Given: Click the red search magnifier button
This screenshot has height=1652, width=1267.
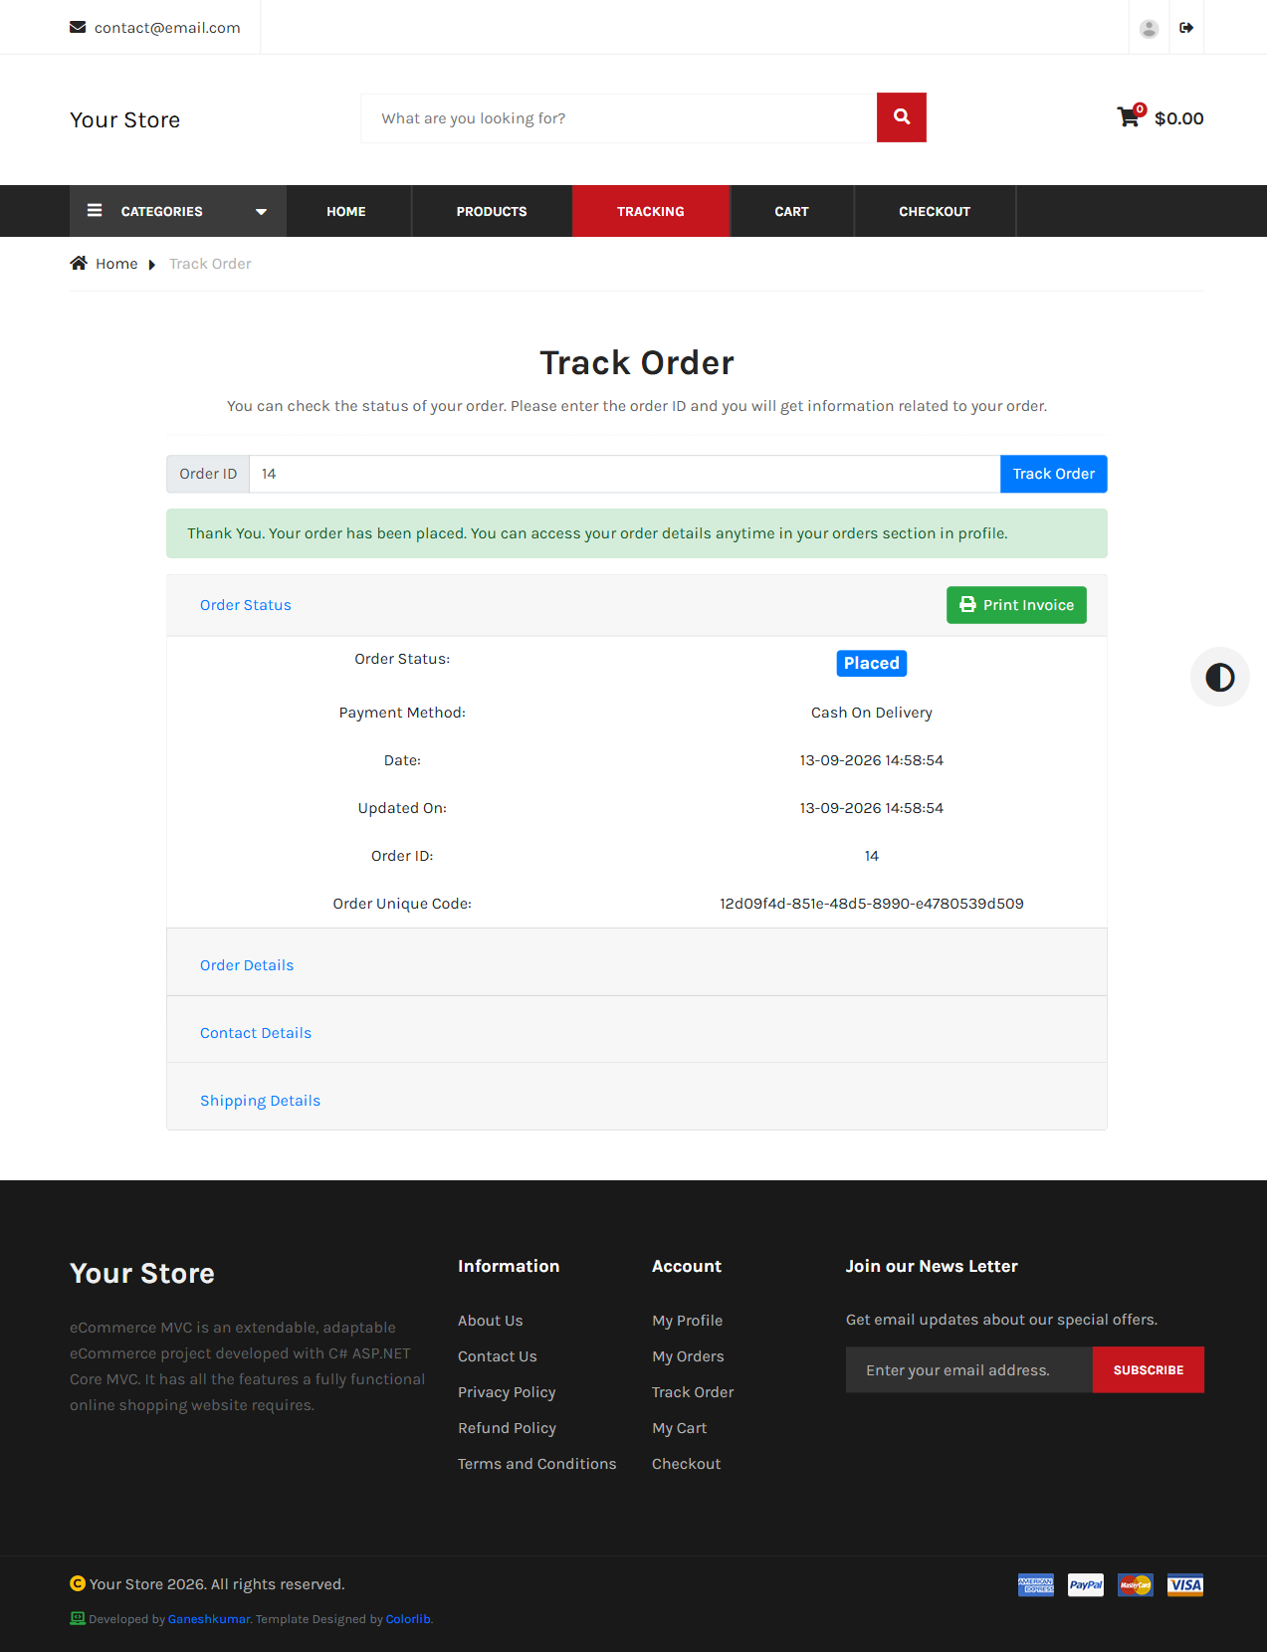Looking at the screenshot, I should pos(902,117).
